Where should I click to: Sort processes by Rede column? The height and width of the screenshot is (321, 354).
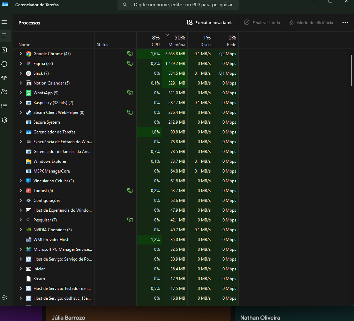click(226, 40)
